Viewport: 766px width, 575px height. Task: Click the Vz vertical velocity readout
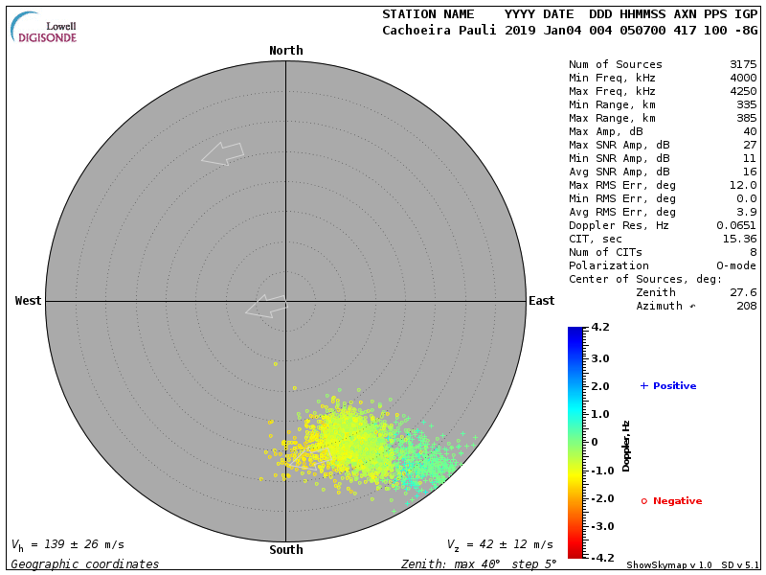click(x=499, y=544)
